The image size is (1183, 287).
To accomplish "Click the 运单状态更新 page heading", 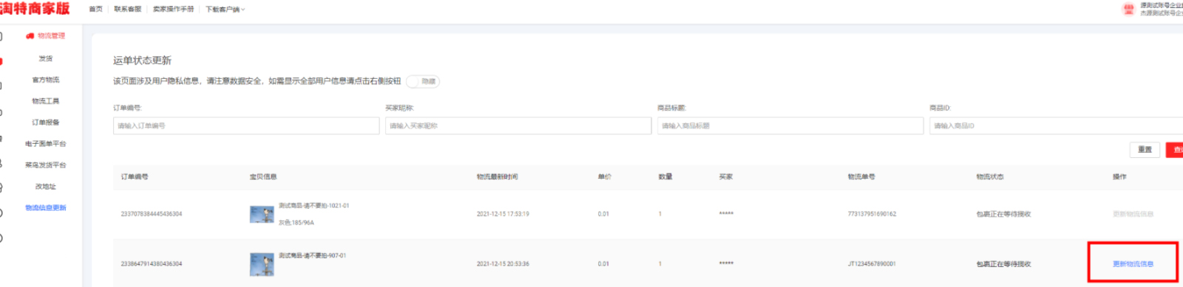I will pyautogui.click(x=142, y=60).
